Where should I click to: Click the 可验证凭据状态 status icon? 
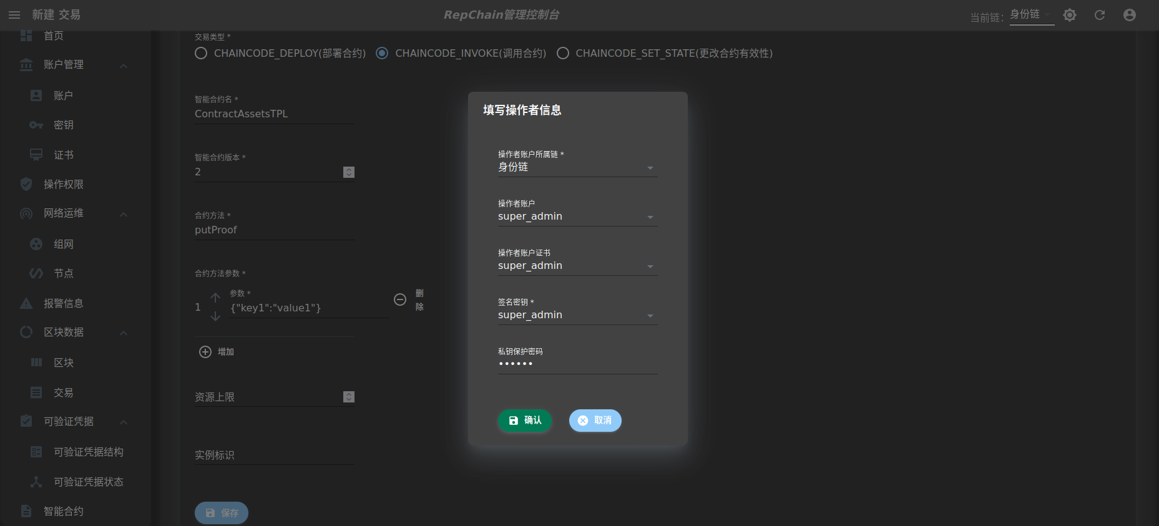click(36, 482)
